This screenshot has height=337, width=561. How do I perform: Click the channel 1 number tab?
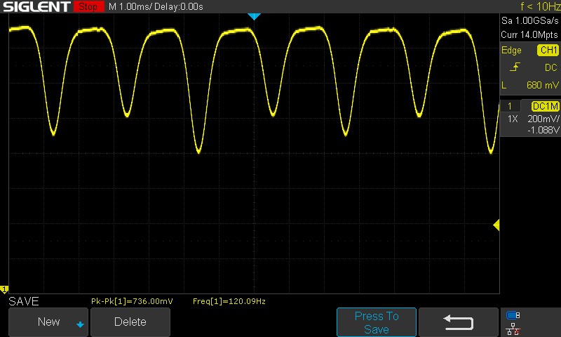pos(510,106)
